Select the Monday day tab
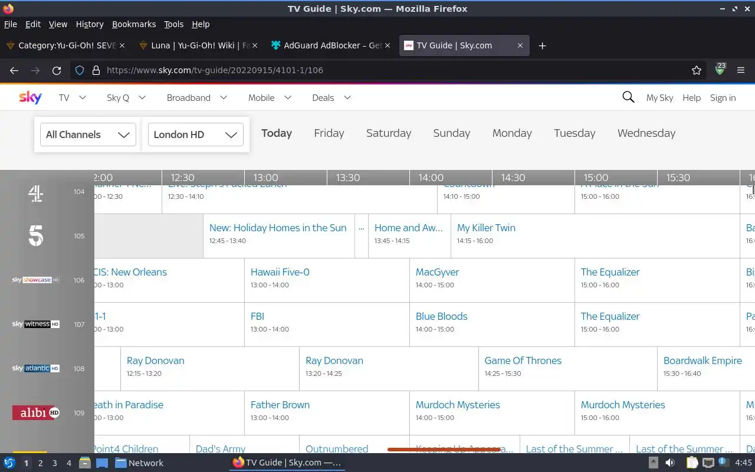Image resolution: width=755 pixels, height=472 pixels. (x=512, y=133)
